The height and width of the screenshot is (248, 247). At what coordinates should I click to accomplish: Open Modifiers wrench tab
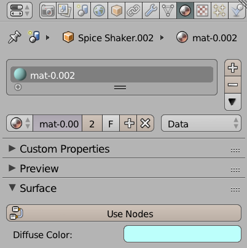[151, 10]
